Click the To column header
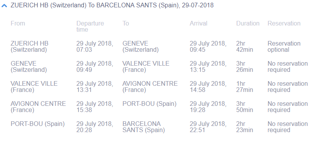 point(126,23)
